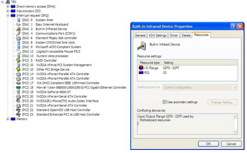Click the Standard floppy disk controller icon
The width and height of the screenshot is (247, 153).
18,38
